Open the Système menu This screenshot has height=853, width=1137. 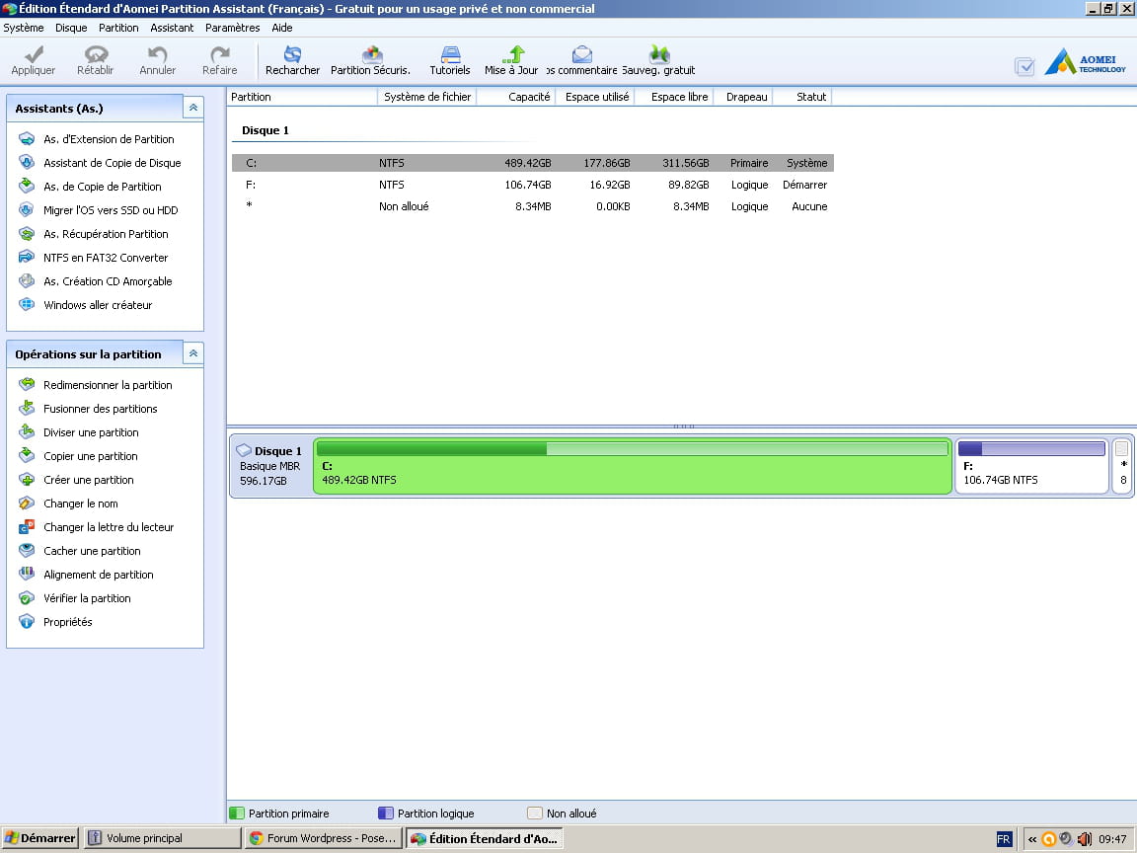coord(24,28)
